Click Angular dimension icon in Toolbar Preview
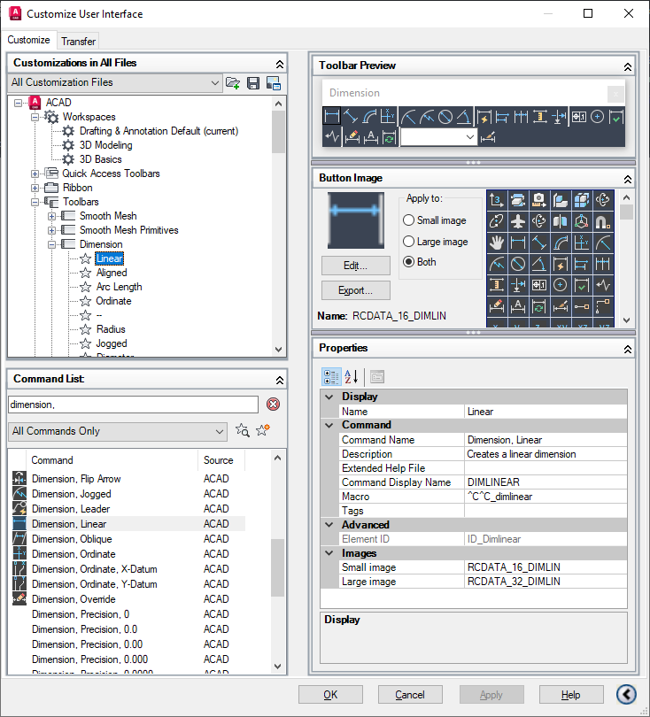The image size is (650, 717). click(463, 117)
